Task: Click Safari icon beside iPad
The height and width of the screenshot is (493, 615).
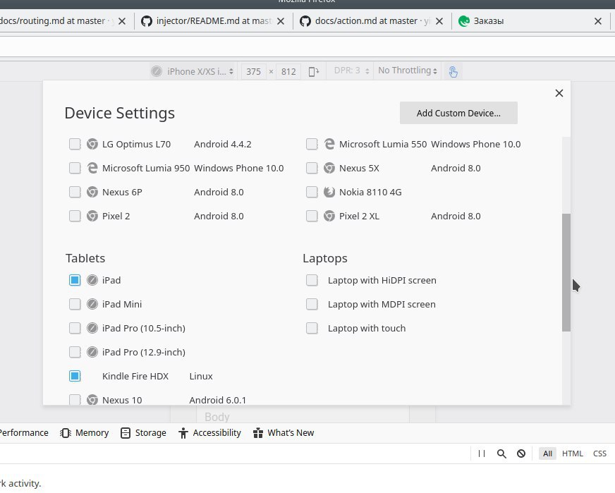Action: 92,280
